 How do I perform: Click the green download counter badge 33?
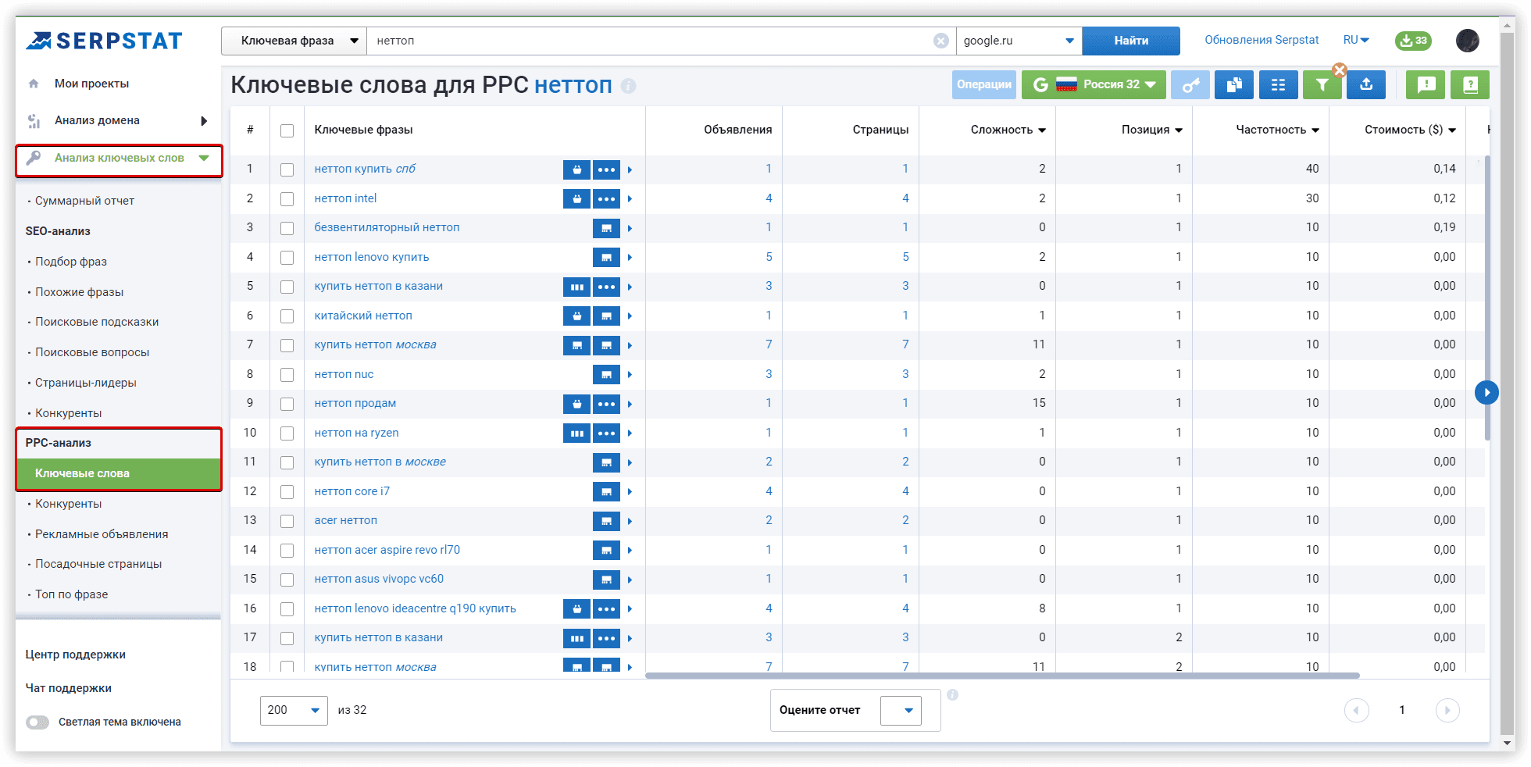[1413, 41]
